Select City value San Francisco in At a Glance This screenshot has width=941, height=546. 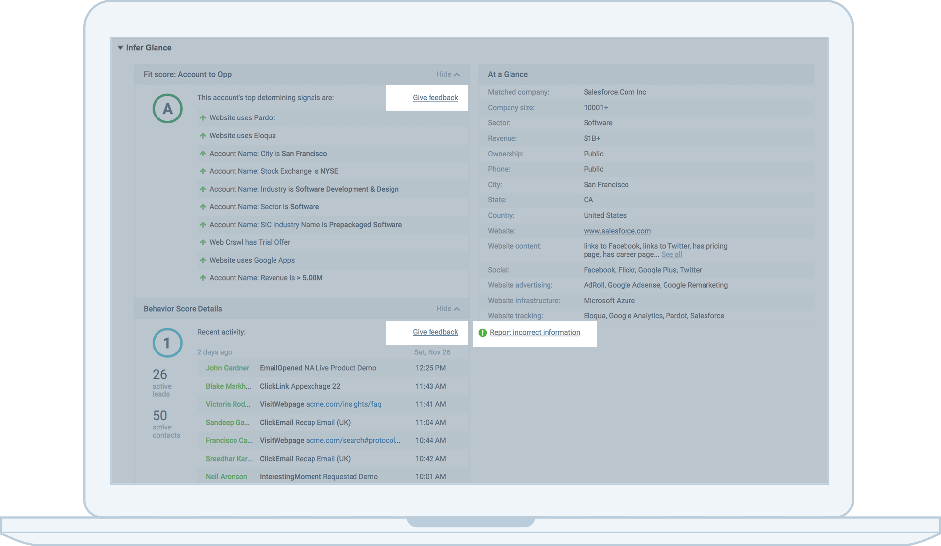tap(606, 185)
